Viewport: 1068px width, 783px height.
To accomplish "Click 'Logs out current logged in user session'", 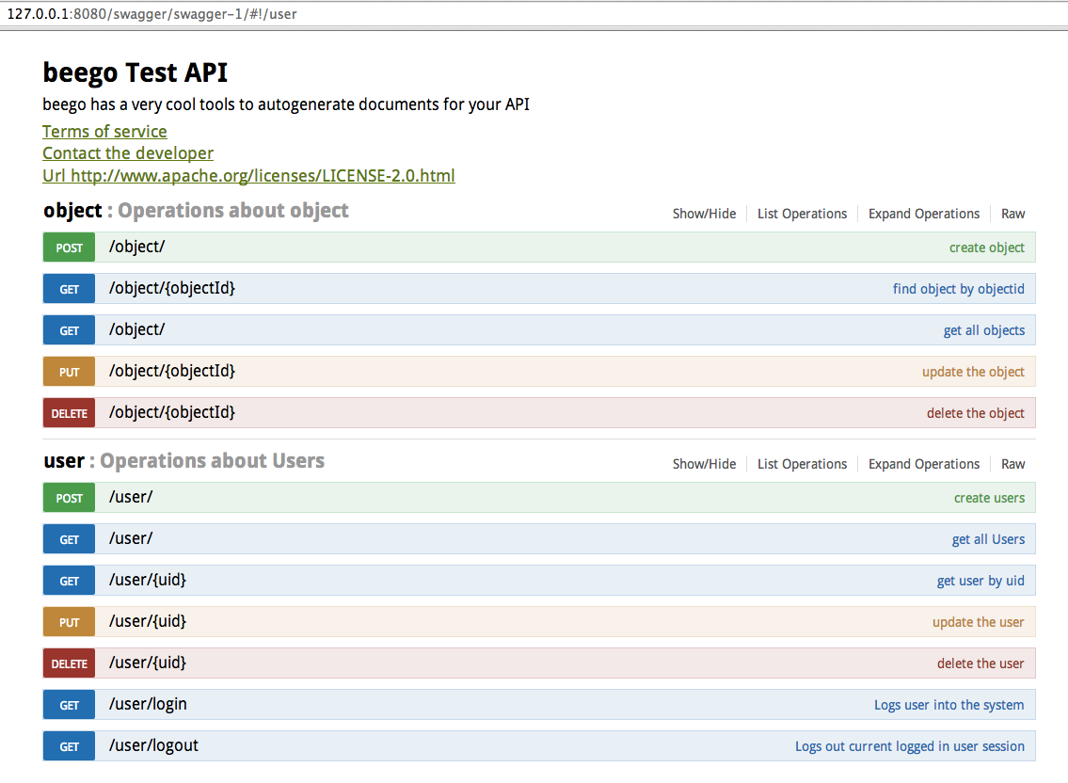I will [x=909, y=746].
